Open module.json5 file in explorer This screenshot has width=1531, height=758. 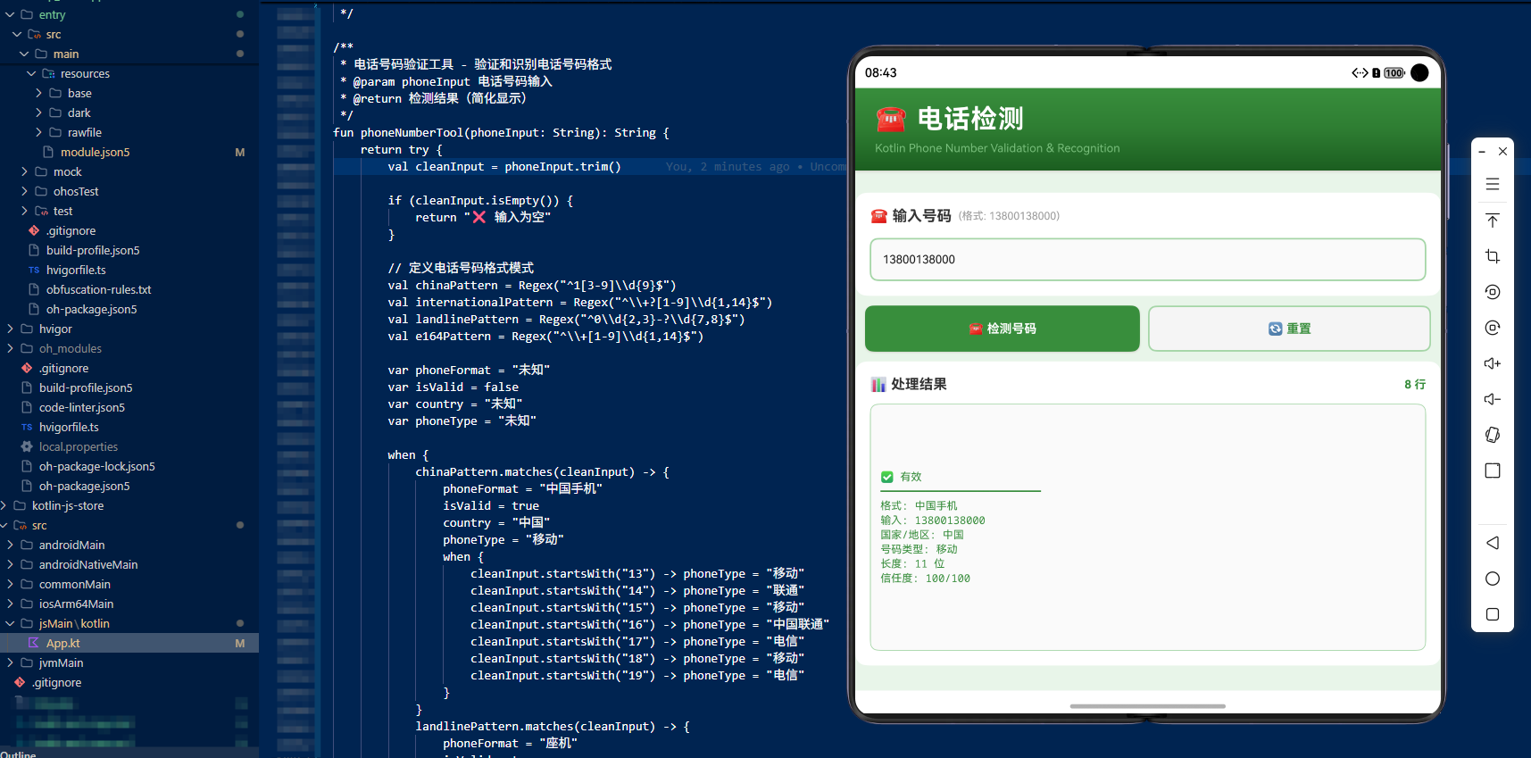(x=95, y=152)
